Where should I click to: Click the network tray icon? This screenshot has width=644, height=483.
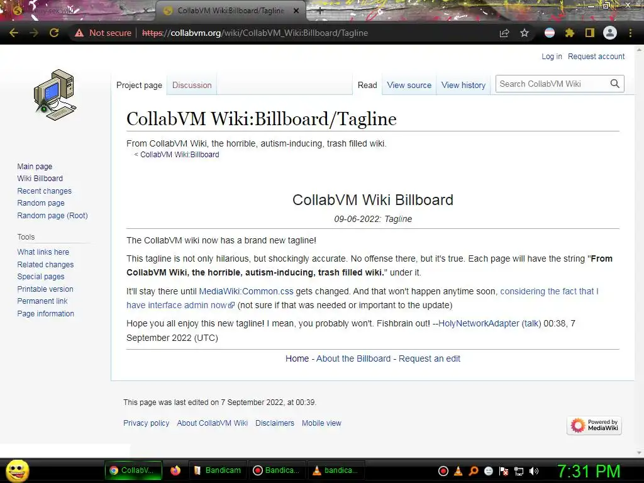point(519,471)
